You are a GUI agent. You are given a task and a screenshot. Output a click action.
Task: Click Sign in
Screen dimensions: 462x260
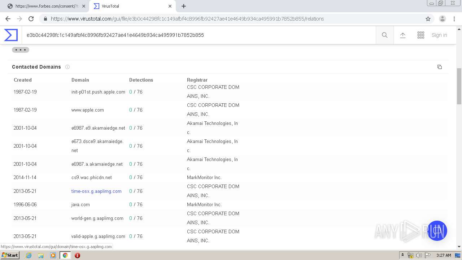click(x=439, y=35)
